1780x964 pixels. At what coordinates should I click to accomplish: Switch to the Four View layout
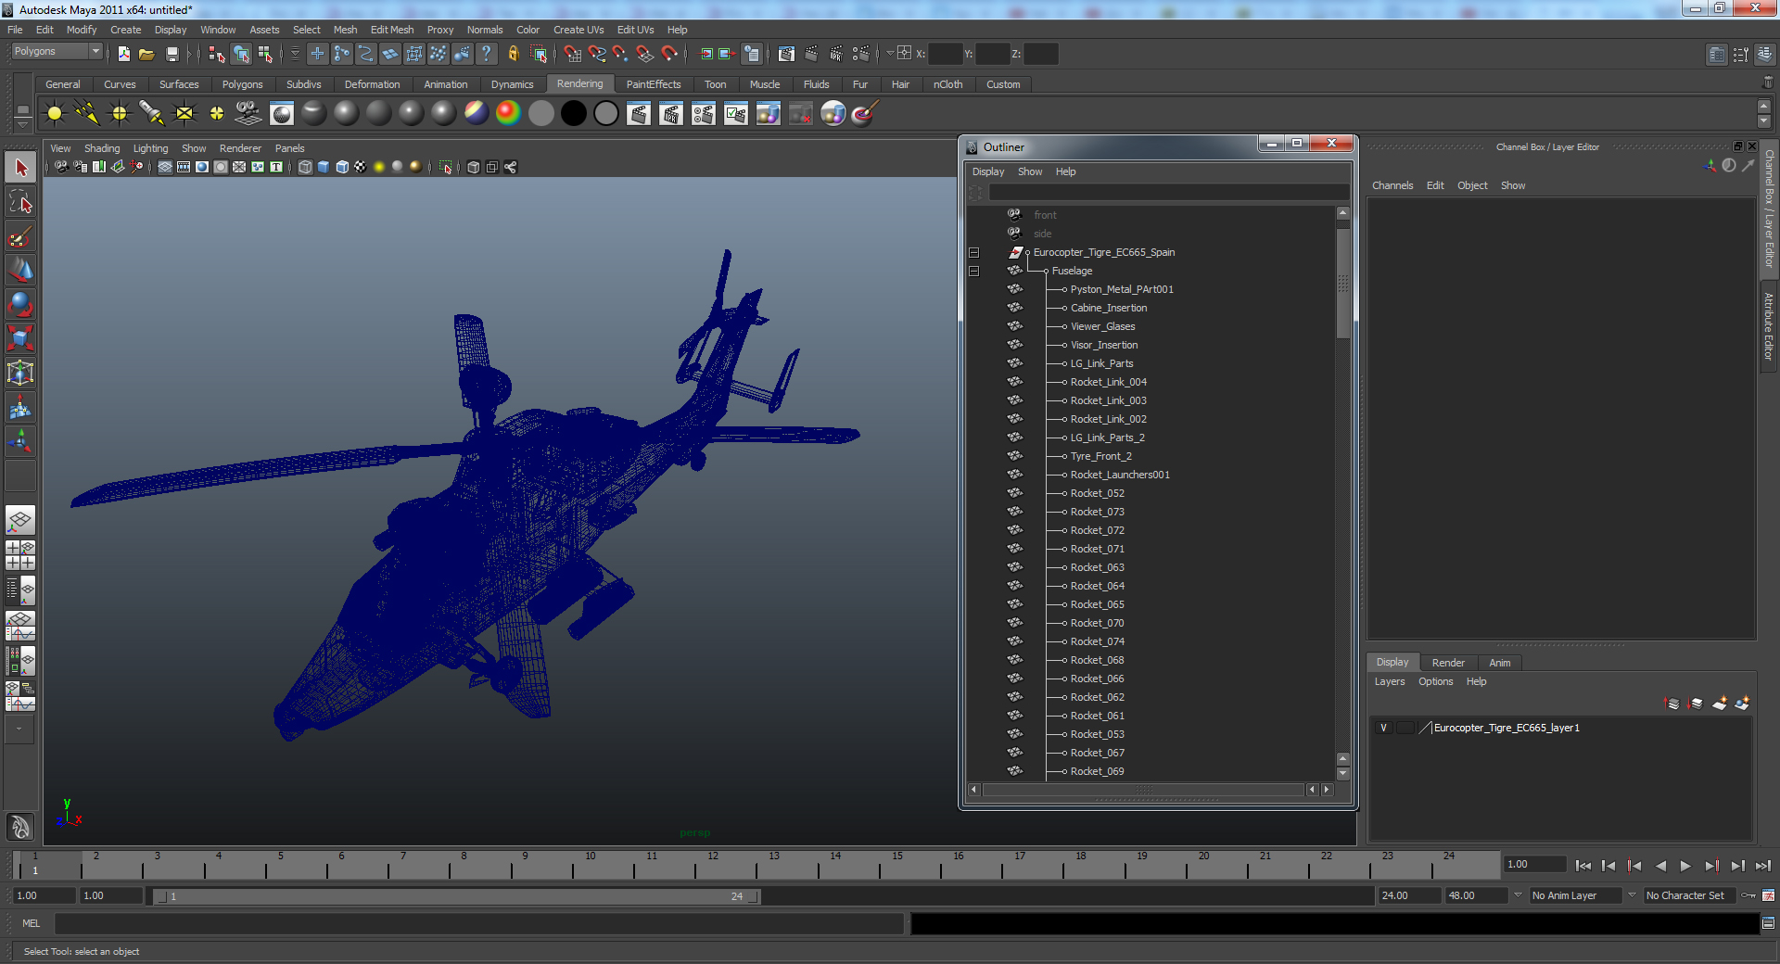20,555
